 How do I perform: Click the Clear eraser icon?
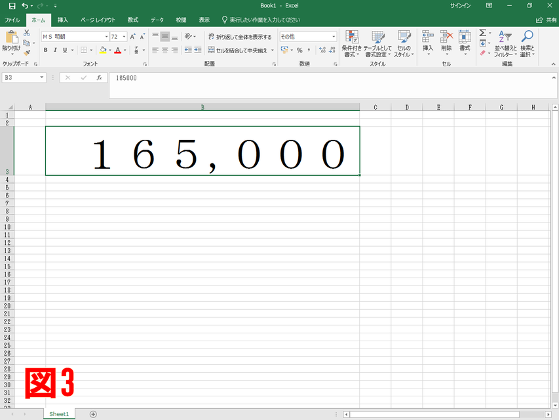point(483,53)
